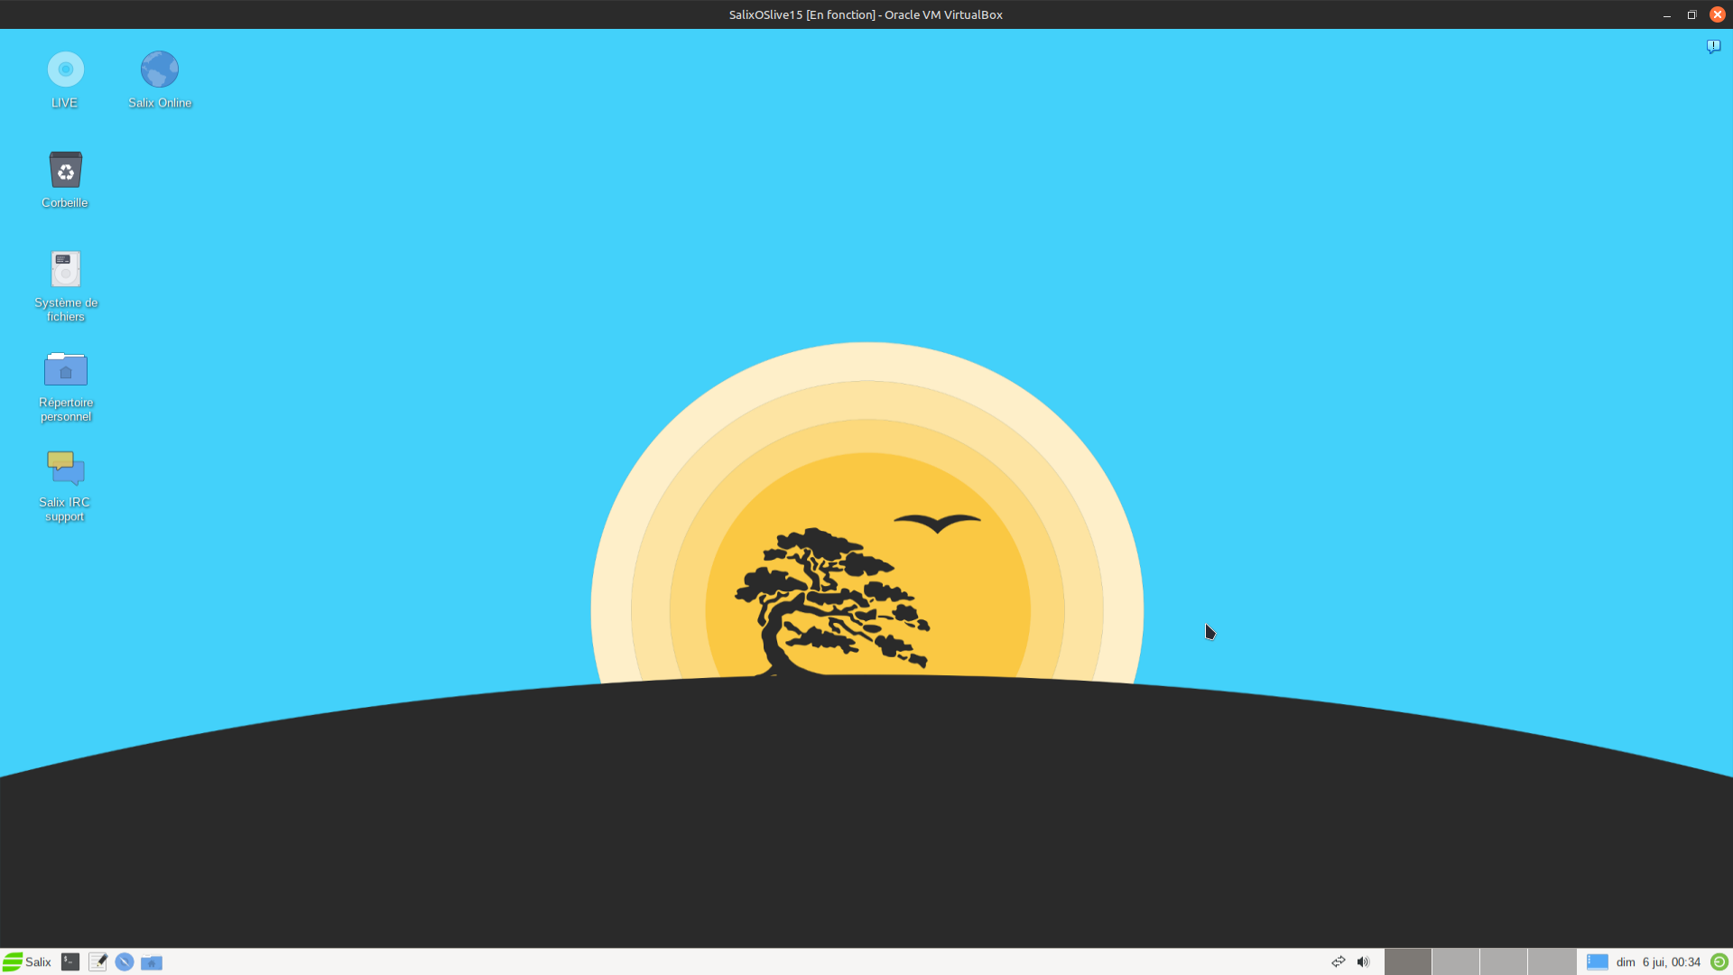Open the text editor launcher

point(97,962)
